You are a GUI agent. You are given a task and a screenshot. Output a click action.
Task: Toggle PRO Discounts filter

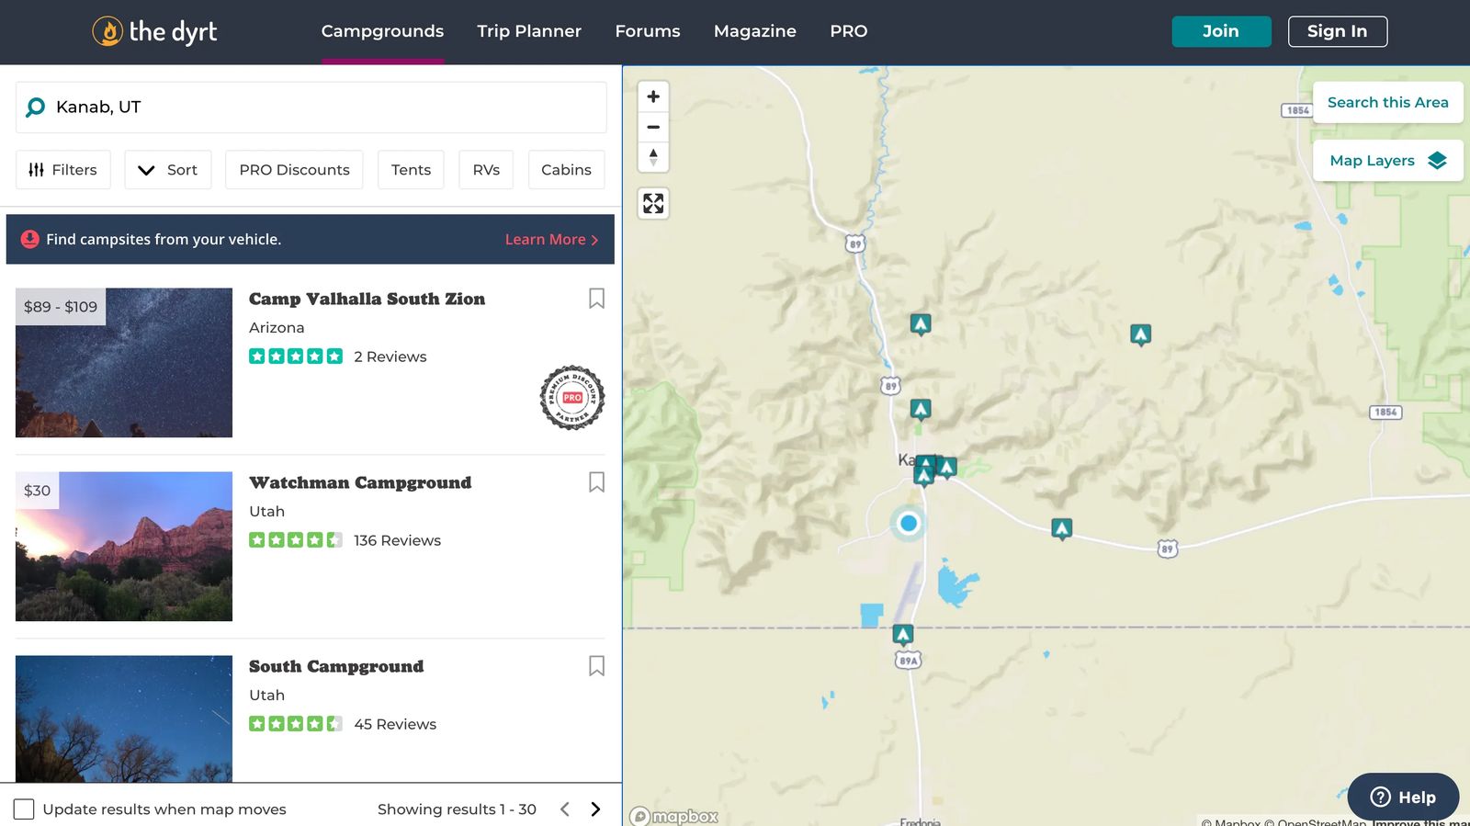(294, 170)
